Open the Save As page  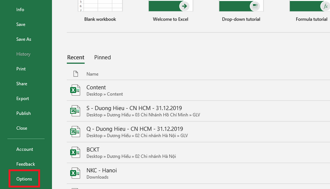tap(24, 39)
